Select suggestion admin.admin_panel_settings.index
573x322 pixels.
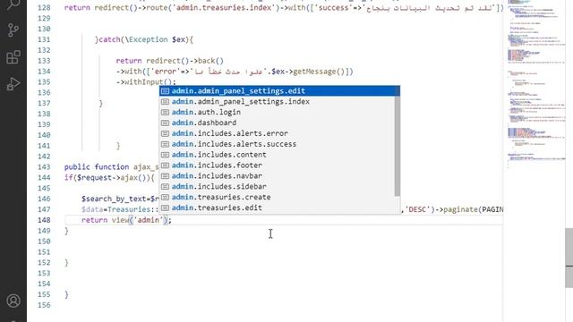(277, 101)
